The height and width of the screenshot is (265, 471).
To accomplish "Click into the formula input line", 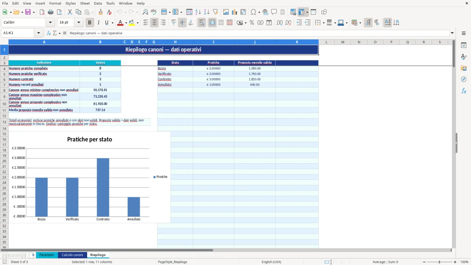I will point(259,33).
